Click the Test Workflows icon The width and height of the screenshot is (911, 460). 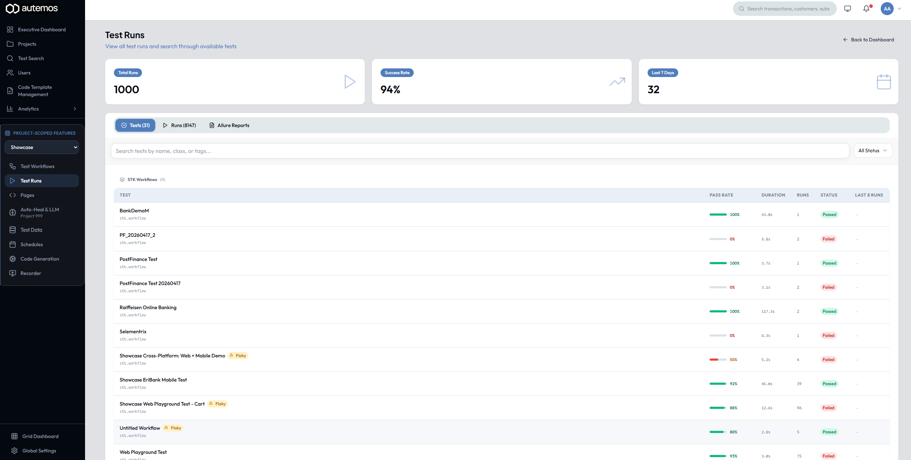pos(13,166)
